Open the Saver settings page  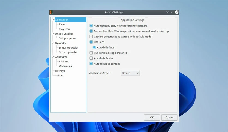pos(62,25)
